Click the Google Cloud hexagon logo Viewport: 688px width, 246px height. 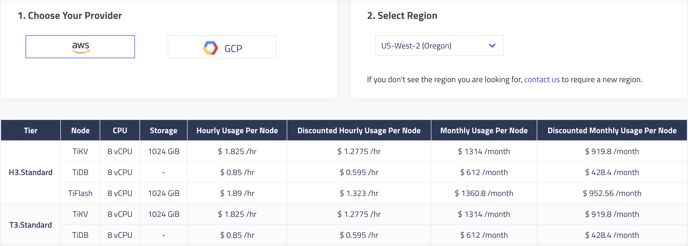210,48
